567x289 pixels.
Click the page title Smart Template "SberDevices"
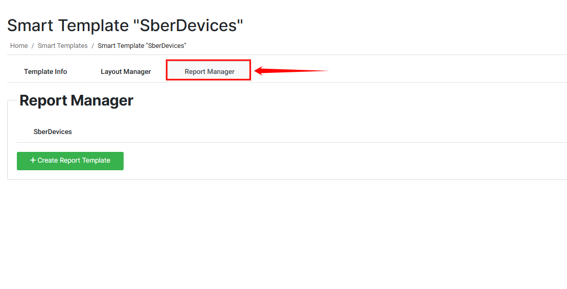[x=125, y=25]
